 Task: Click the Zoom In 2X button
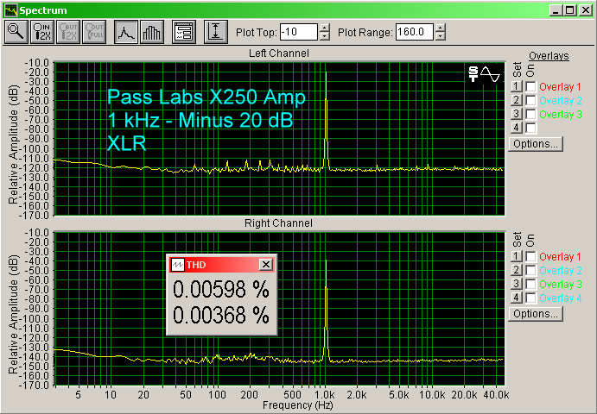(x=41, y=32)
